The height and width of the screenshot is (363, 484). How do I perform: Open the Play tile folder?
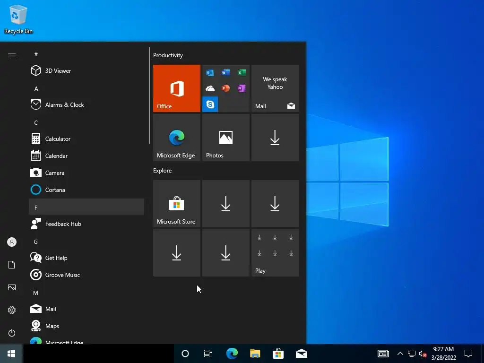pos(275,253)
